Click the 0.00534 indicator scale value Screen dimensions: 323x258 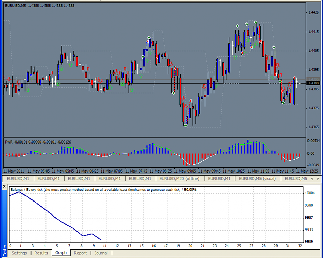pyautogui.click(x=314, y=141)
